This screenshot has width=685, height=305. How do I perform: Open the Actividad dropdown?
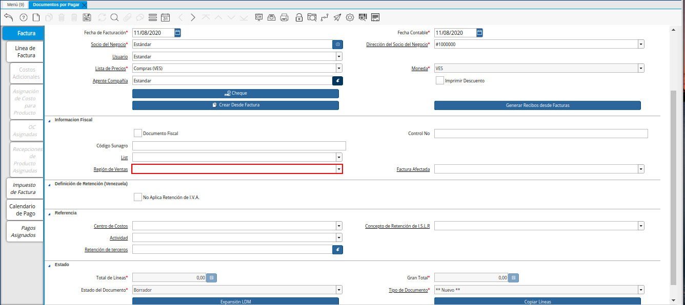pyautogui.click(x=339, y=237)
